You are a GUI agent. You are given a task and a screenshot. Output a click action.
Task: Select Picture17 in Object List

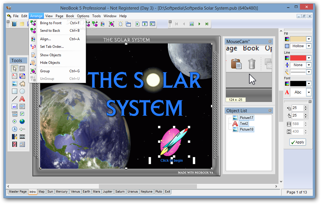pos(246,117)
